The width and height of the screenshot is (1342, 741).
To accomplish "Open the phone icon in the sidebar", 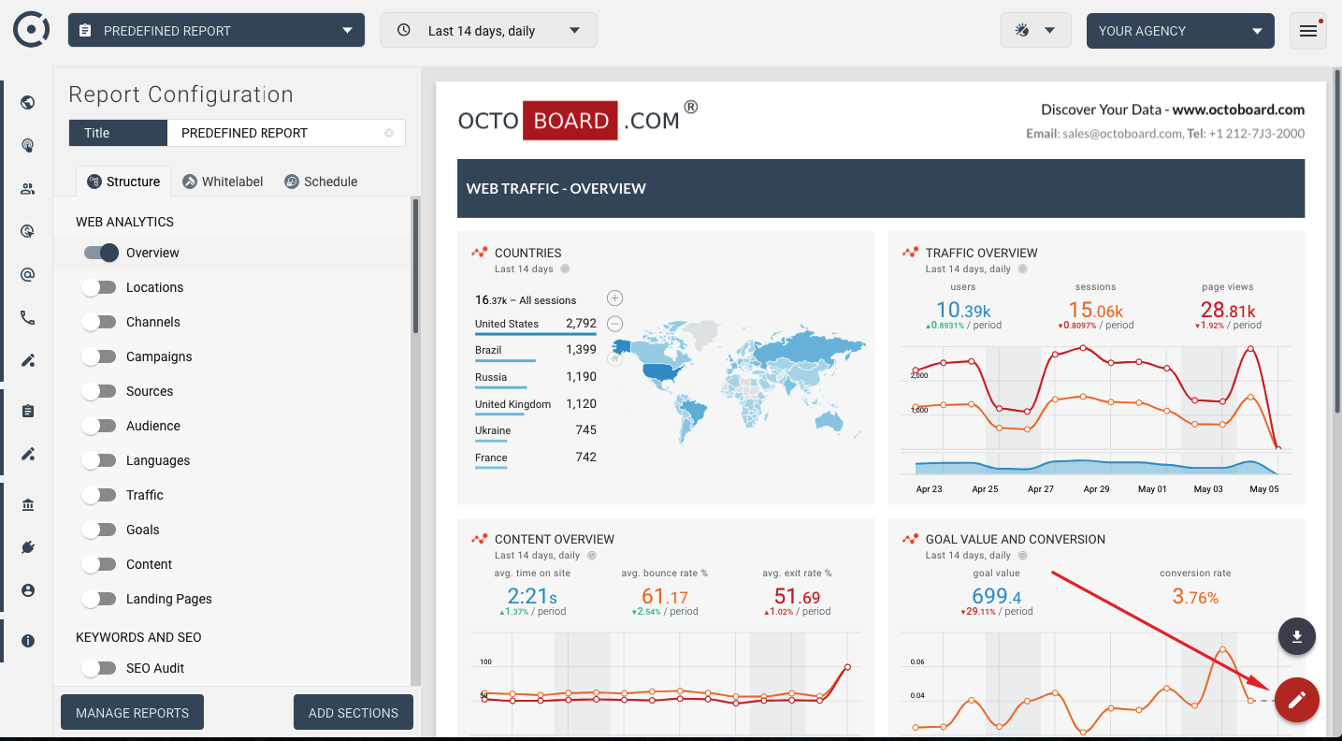I will pos(27,318).
